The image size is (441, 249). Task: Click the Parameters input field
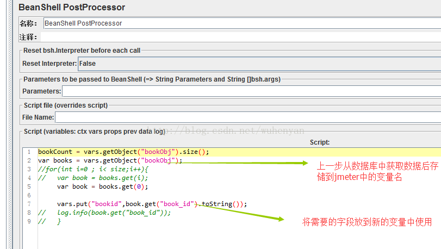pyautogui.click(x=251, y=91)
